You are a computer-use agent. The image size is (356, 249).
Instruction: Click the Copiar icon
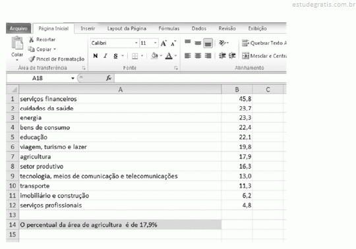tap(31, 49)
